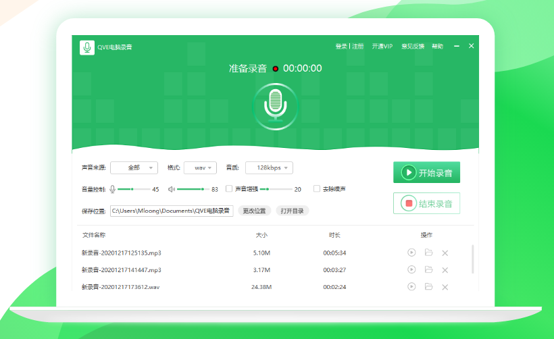Click the red record indicator dot
This screenshot has width=554, height=339.
pyautogui.click(x=275, y=69)
